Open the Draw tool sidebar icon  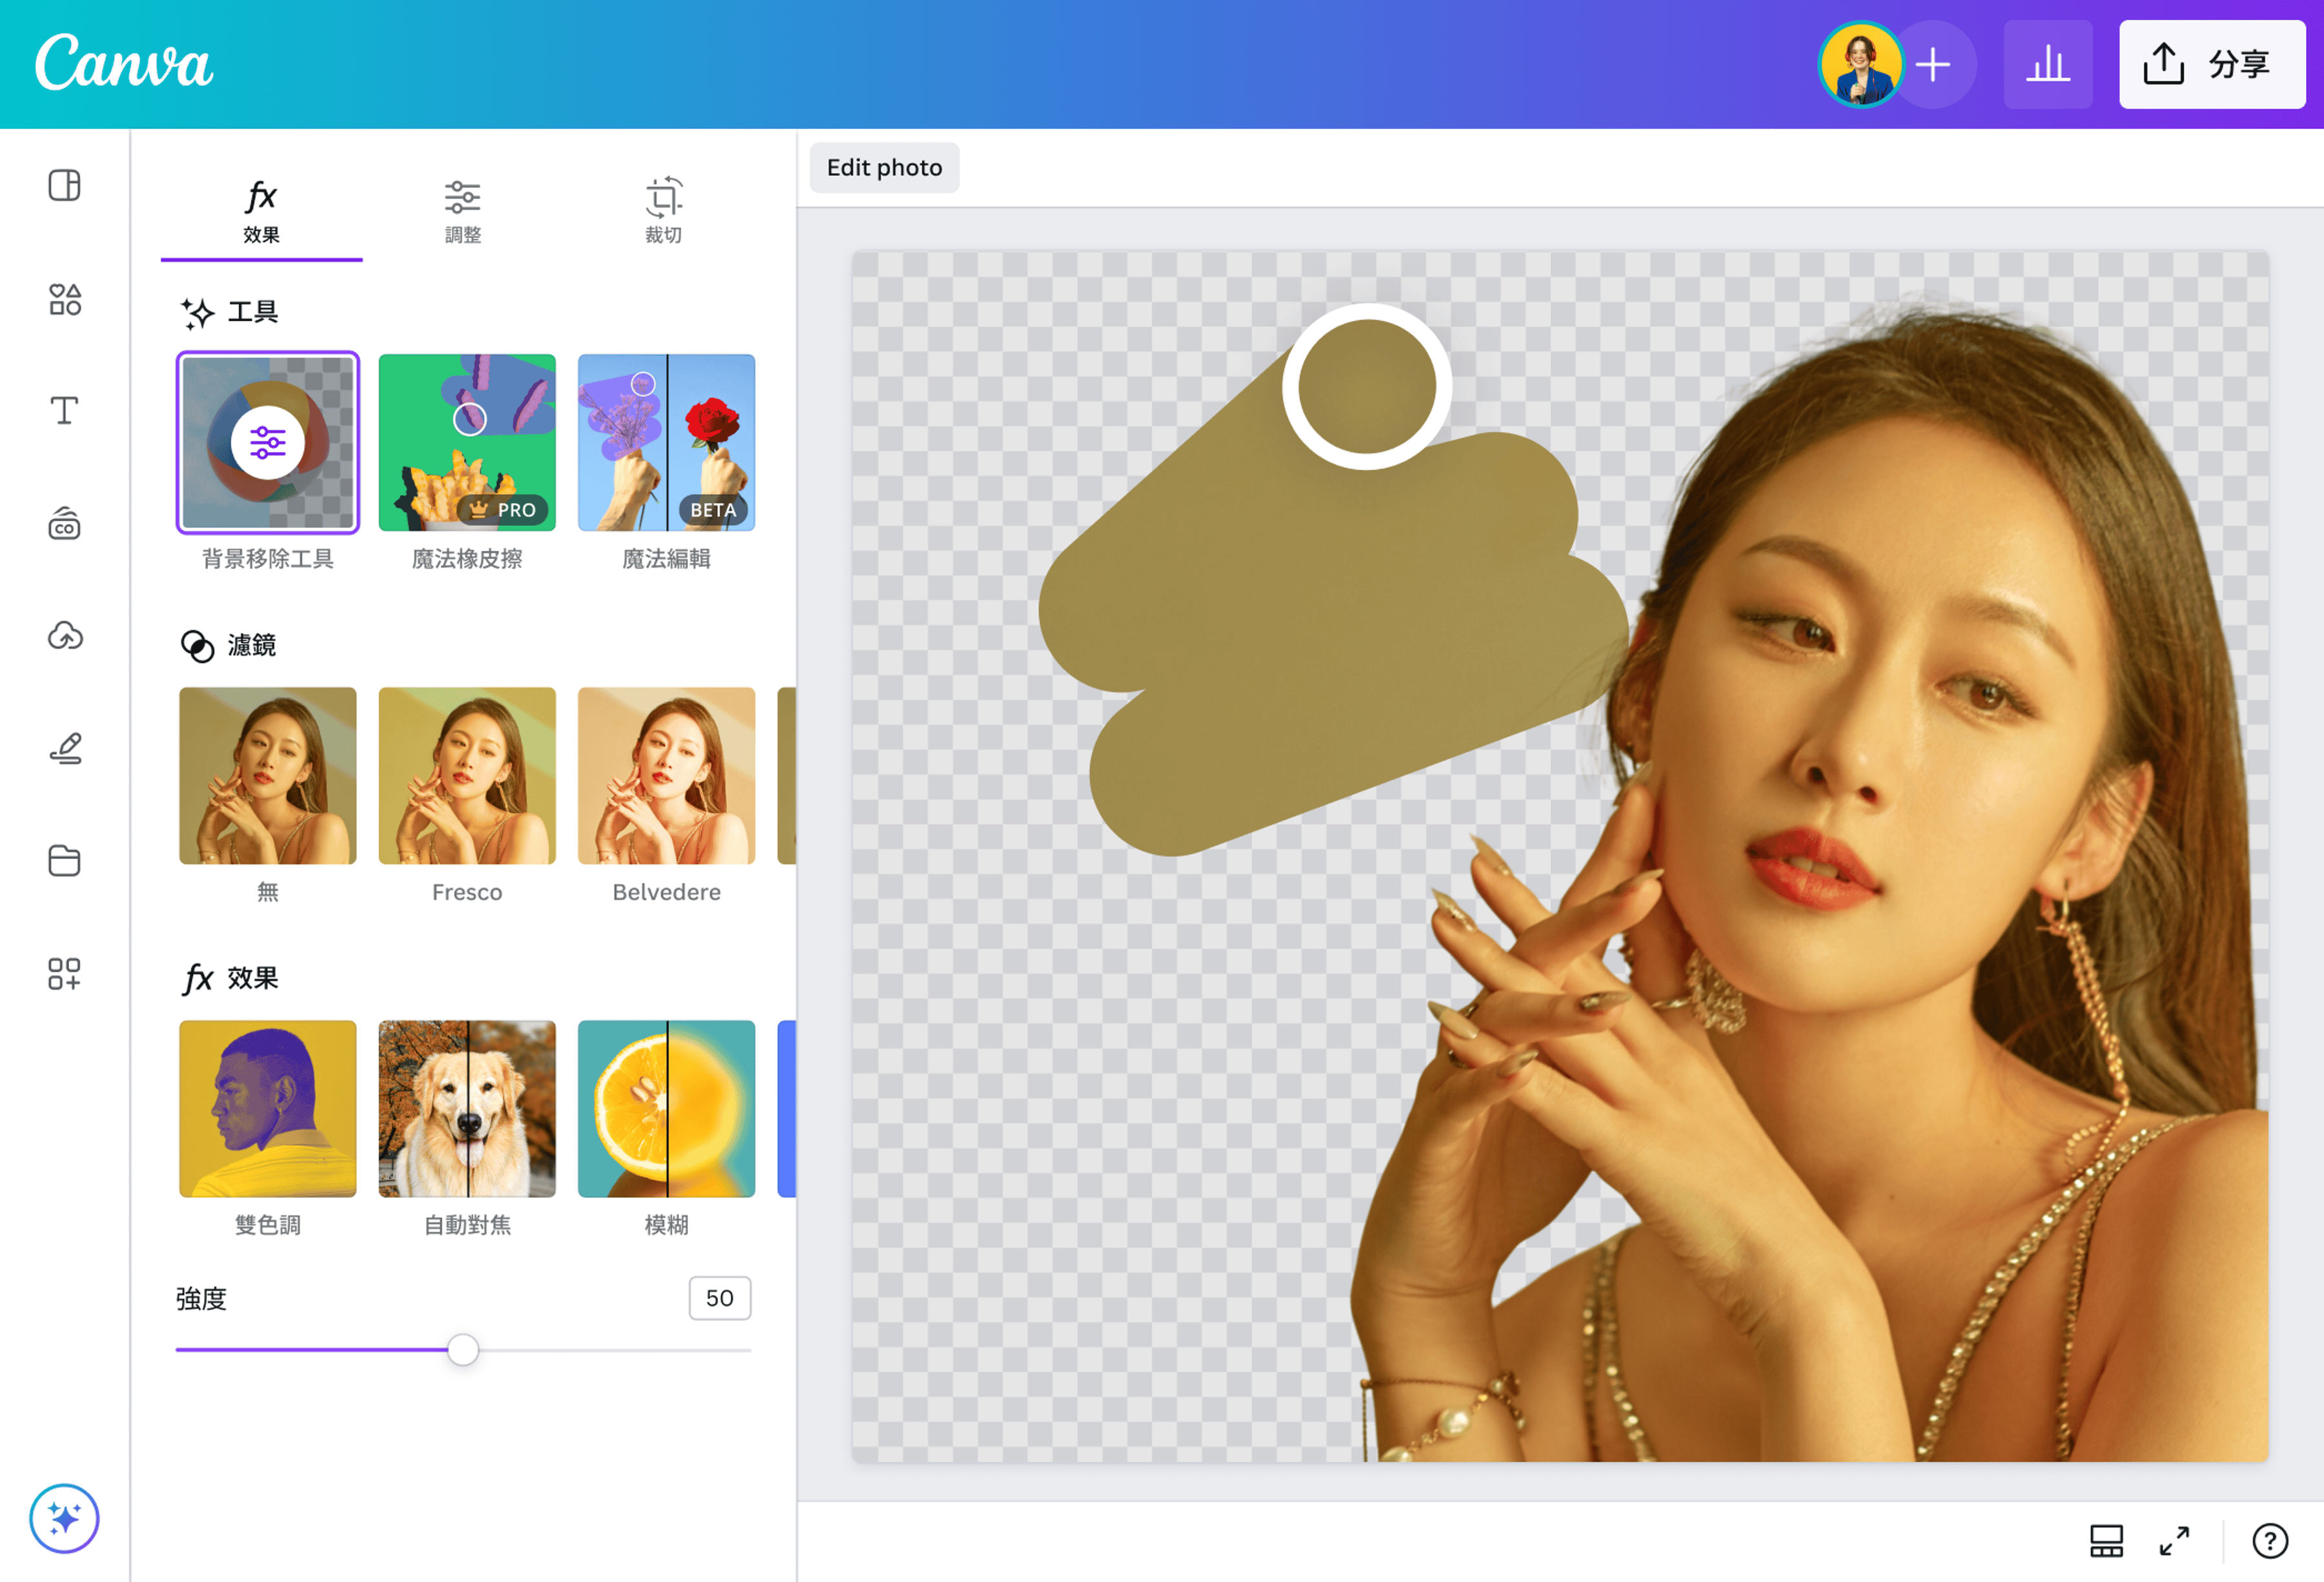click(x=64, y=748)
